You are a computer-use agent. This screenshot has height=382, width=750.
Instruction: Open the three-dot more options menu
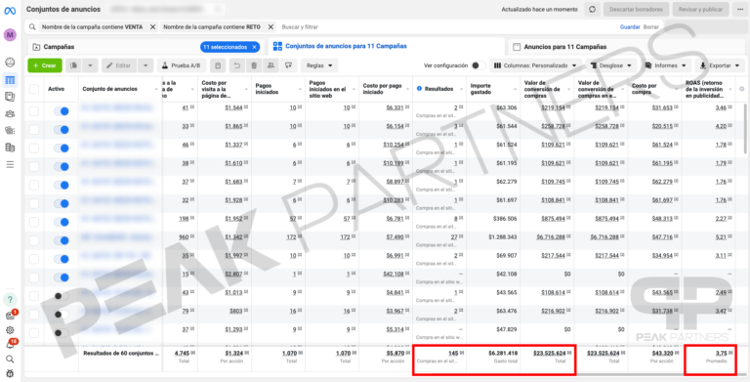[x=740, y=10]
